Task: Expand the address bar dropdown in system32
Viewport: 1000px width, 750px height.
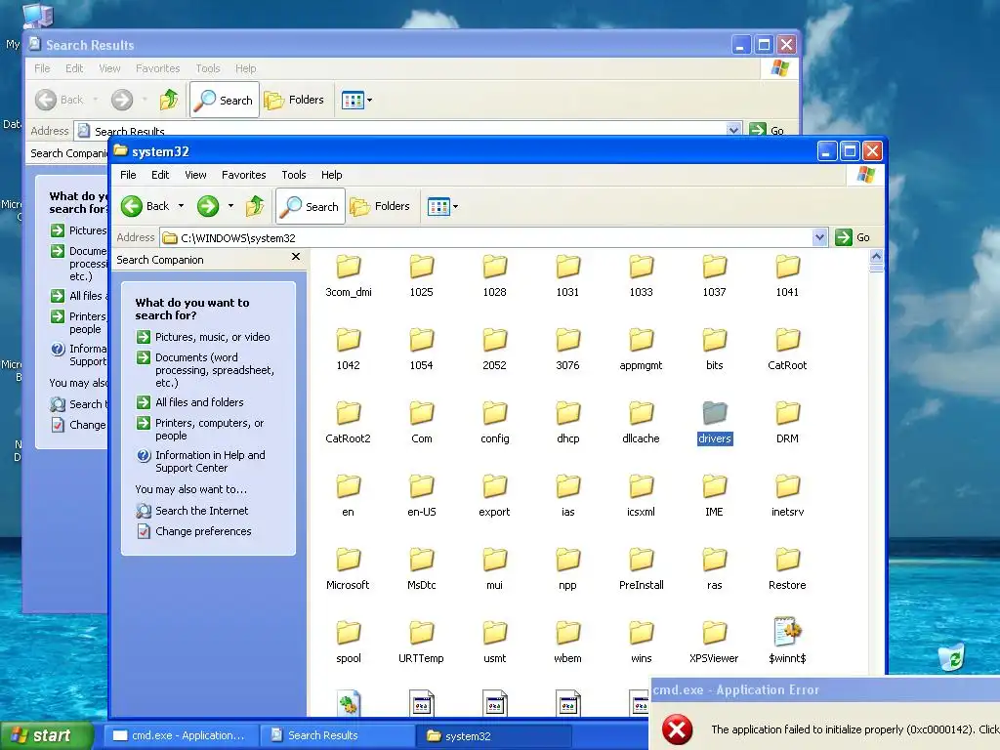Action: tap(819, 238)
